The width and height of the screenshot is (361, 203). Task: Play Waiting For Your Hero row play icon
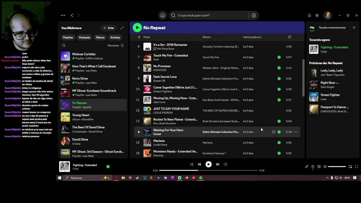coord(138,132)
